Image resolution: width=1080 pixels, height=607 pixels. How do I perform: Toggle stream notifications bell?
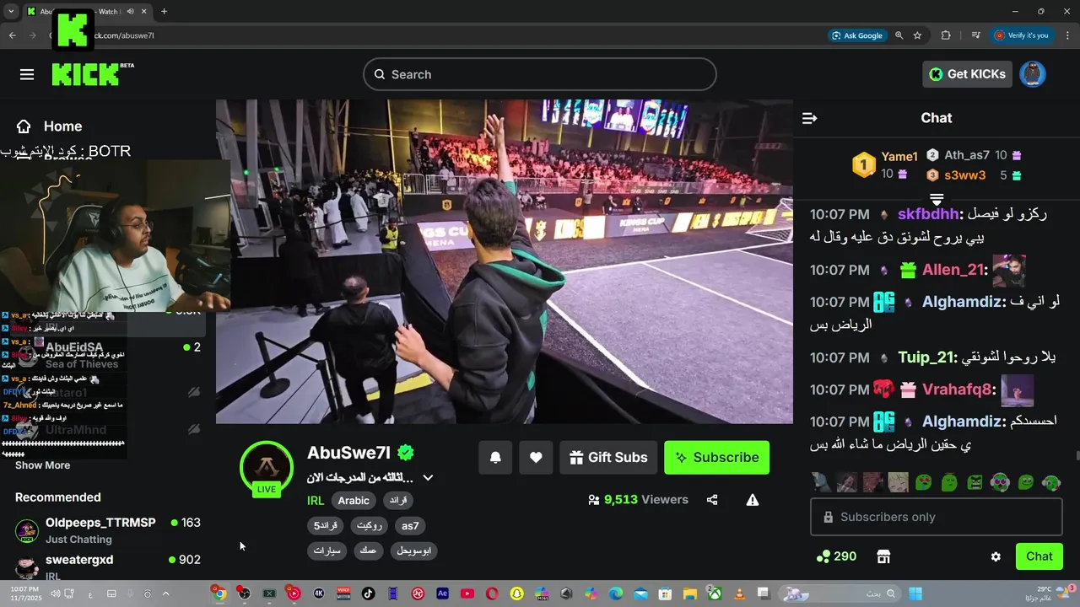pos(495,457)
